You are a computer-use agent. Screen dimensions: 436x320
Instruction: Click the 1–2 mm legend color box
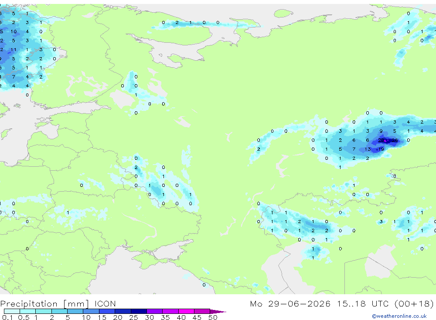[x=44, y=311]
